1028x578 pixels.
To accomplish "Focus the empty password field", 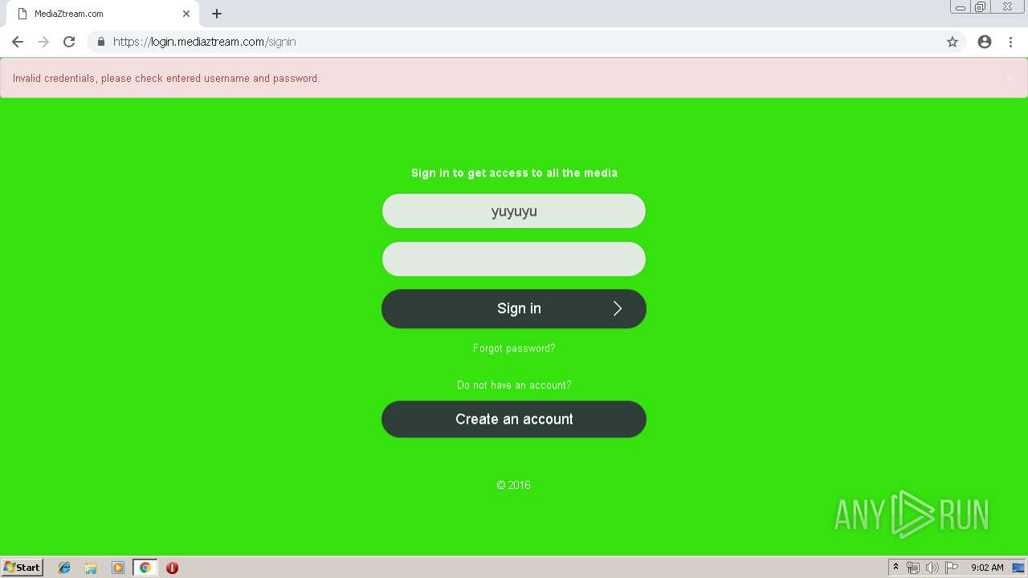I will point(514,259).
